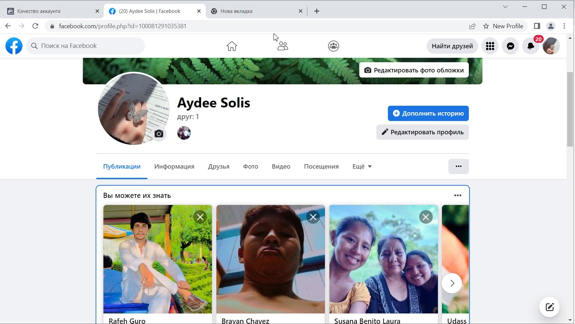The width and height of the screenshot is (575, 324).
Task: Open the Messenger icon
Action: [x=510, y=46]
